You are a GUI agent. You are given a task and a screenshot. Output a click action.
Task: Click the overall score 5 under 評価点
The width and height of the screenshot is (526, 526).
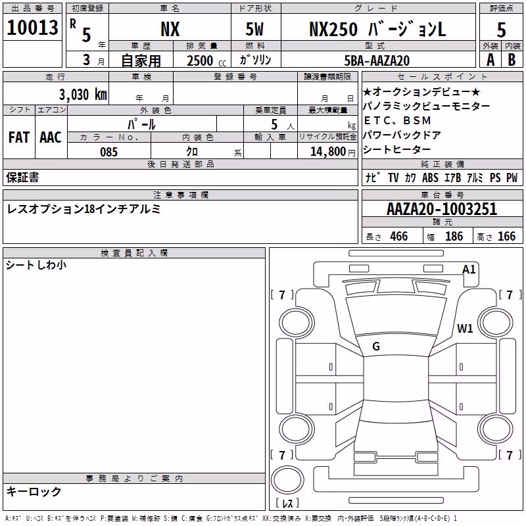pyautogui.click(x=501, y=30)
